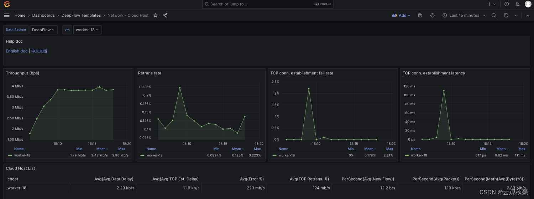Collapse top bar with chevron up icon
534x199 pixels.
[x=527, y=15]
